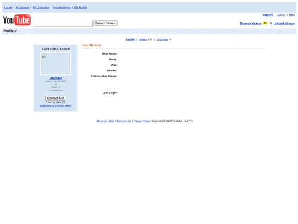Subscribe to the RSS Feed link
This screenshot has width=298, height=224.
55,106
